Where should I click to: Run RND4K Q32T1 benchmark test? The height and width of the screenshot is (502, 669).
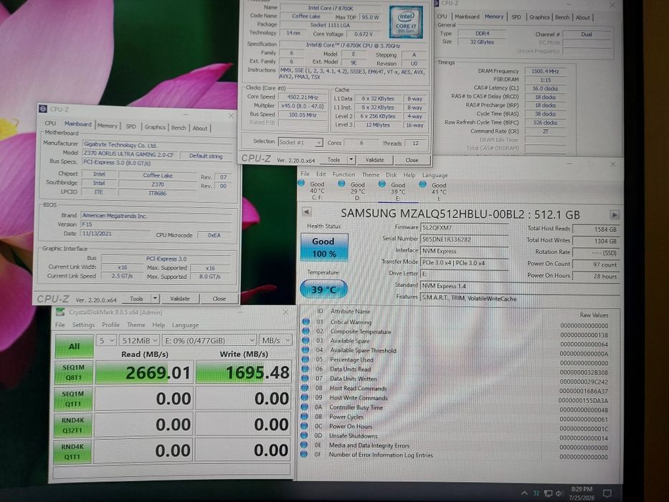click(x=72, y=425)
